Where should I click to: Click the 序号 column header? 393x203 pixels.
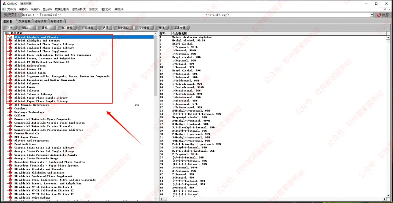click(166, 33)
